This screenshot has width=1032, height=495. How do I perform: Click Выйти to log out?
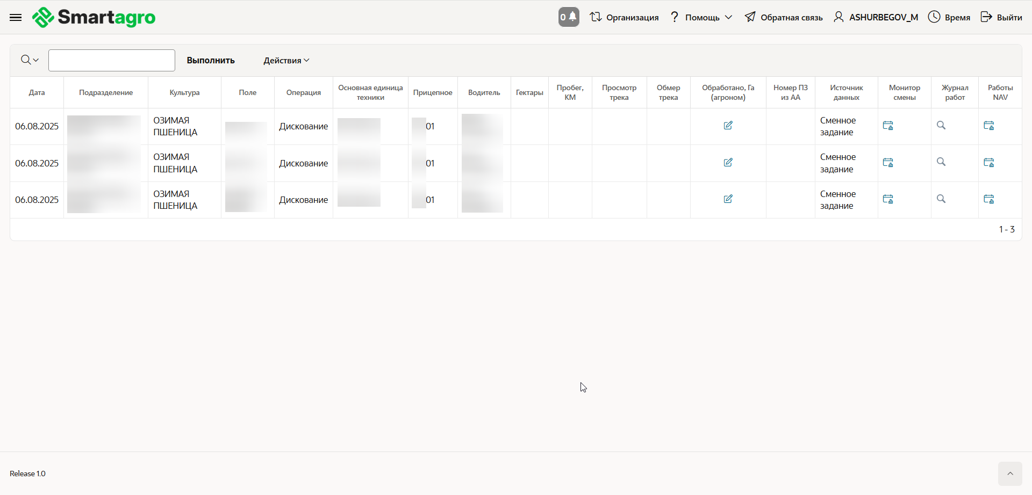1001,17
